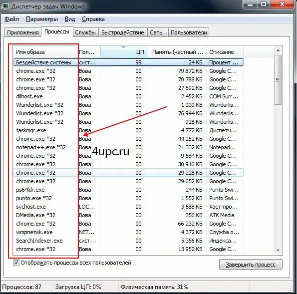297x294 pixels.
Task: Select chrome.exe using 13 952 КБ
Action: click(x=128, y=249)
